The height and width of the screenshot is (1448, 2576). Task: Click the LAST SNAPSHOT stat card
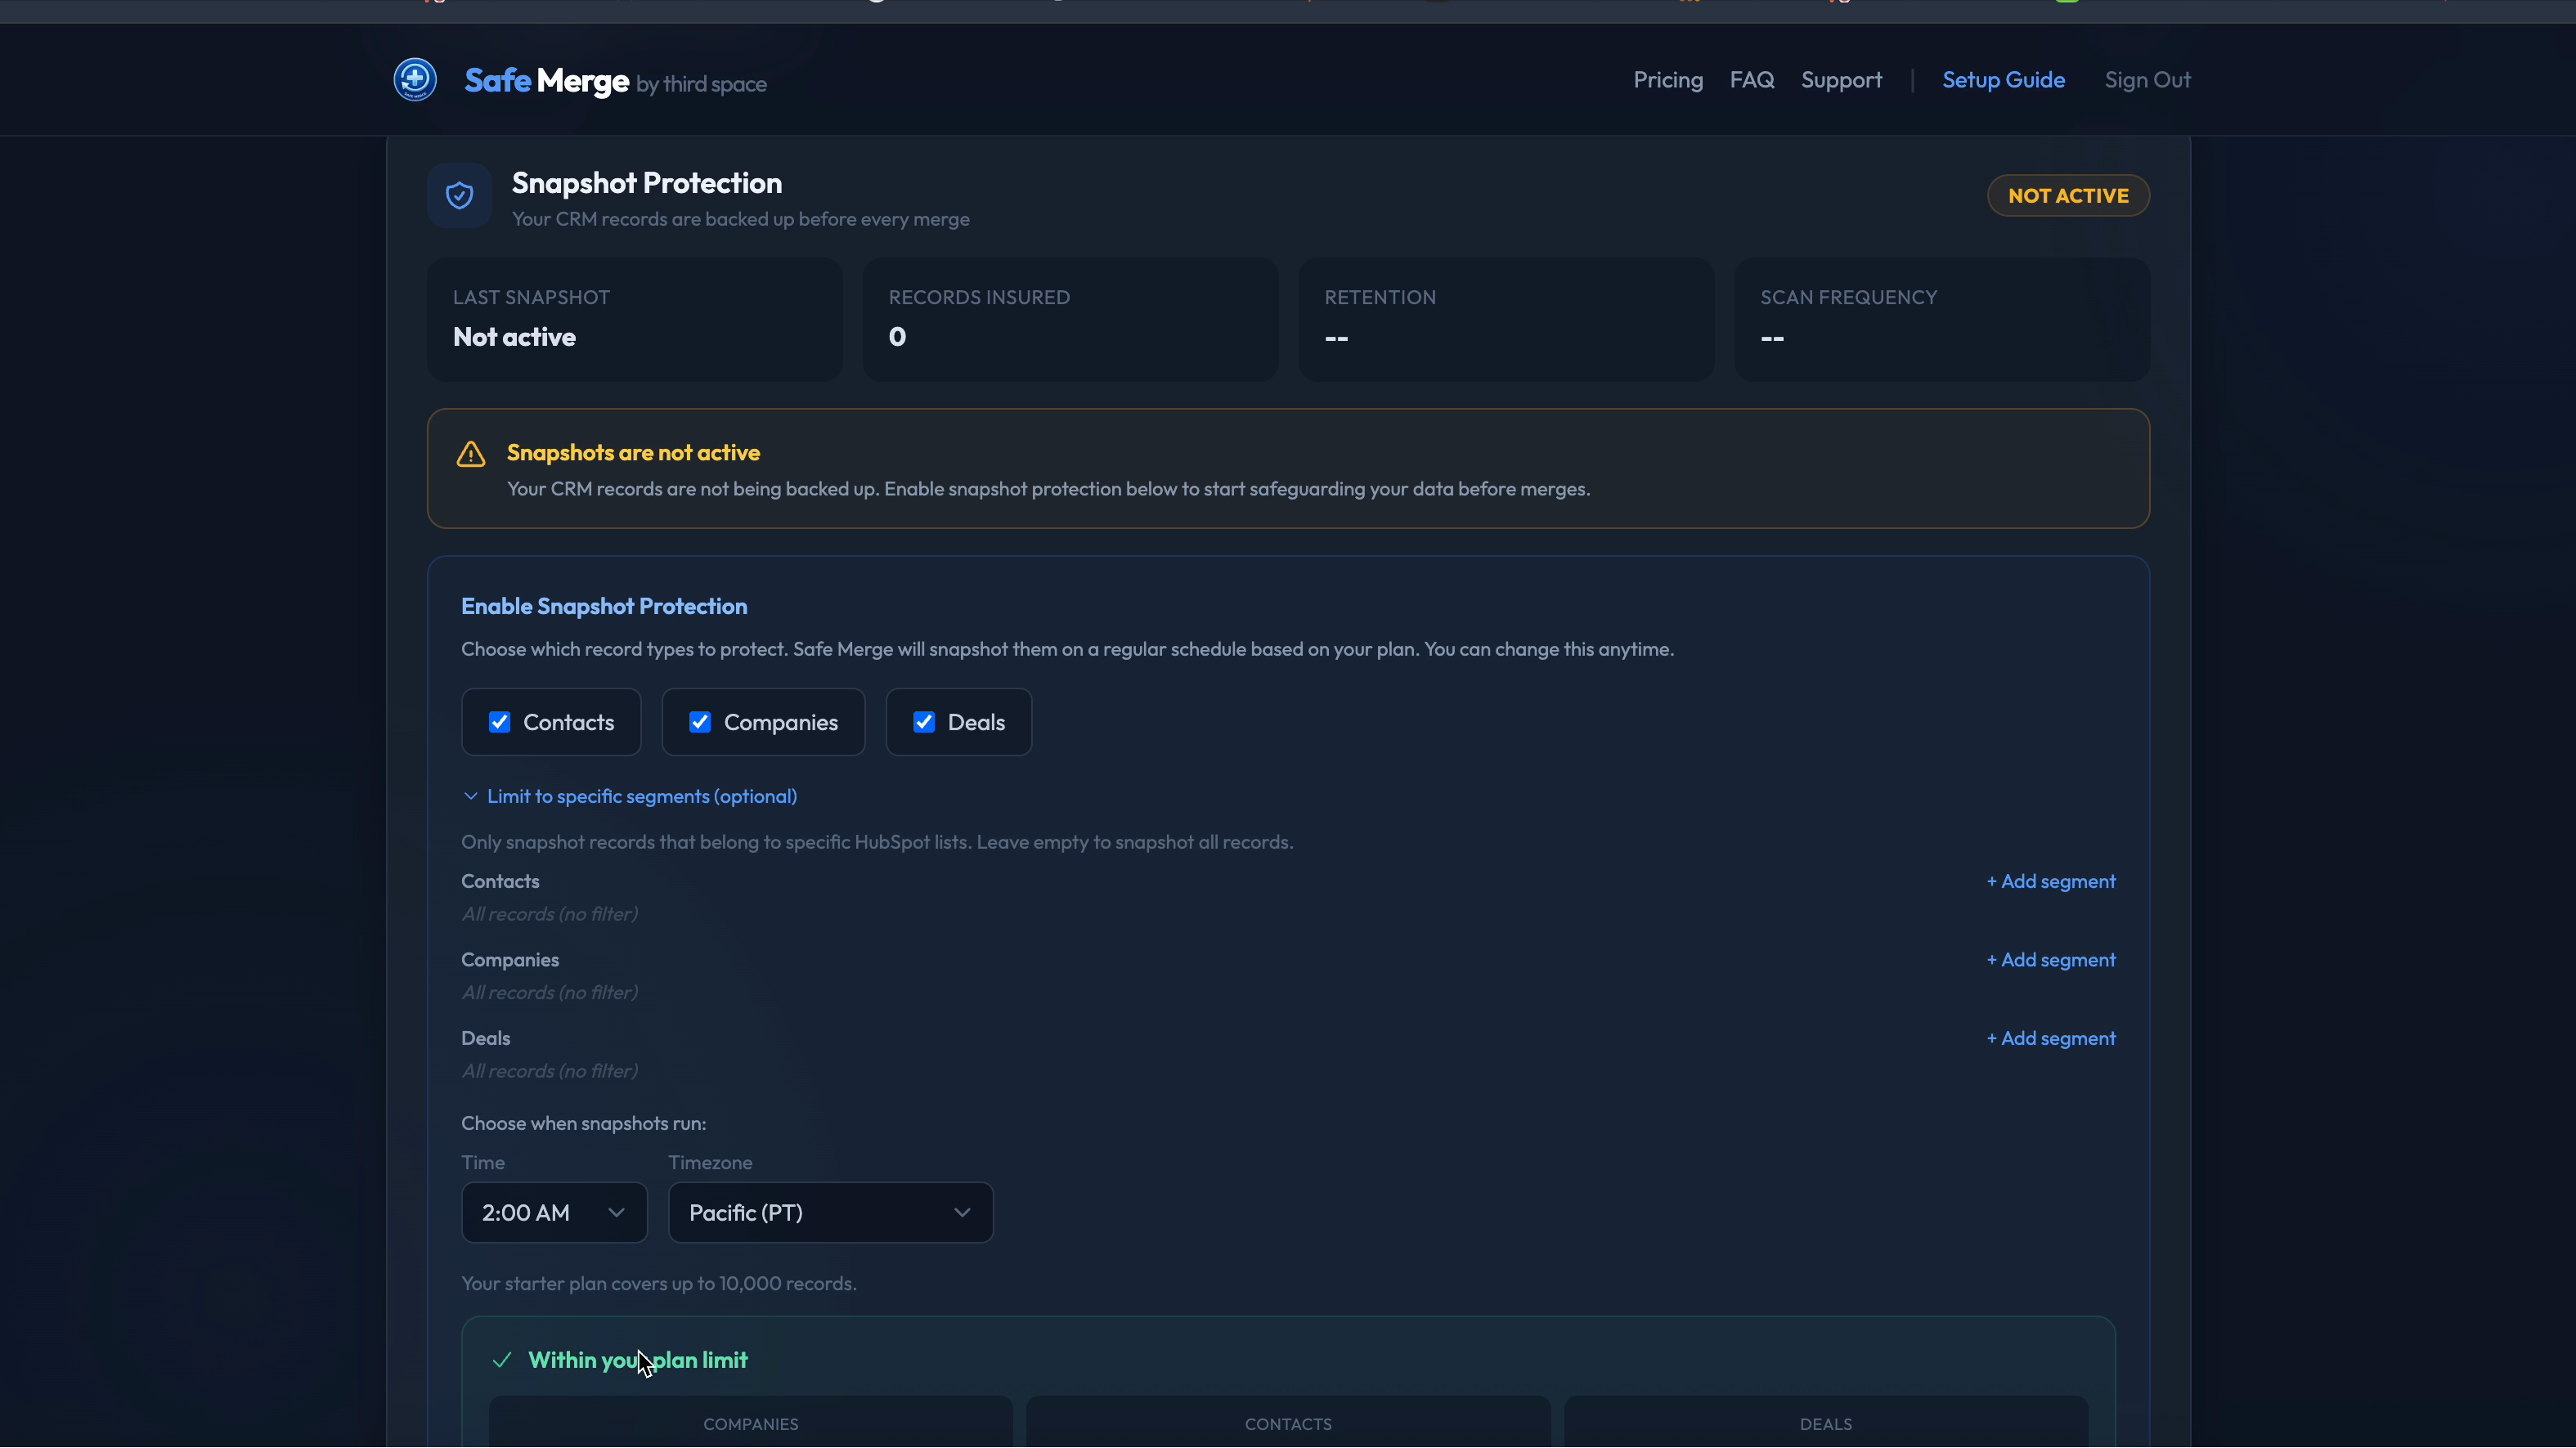633,318
